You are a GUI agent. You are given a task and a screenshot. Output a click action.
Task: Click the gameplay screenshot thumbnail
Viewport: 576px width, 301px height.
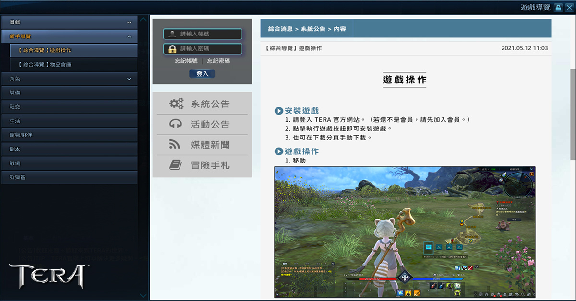point(404,232)
